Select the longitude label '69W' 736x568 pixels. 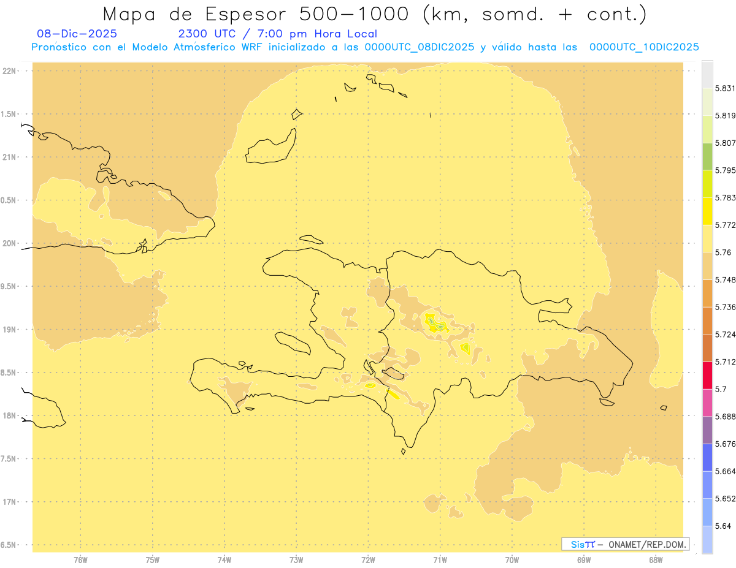click(x=584, y=560)
